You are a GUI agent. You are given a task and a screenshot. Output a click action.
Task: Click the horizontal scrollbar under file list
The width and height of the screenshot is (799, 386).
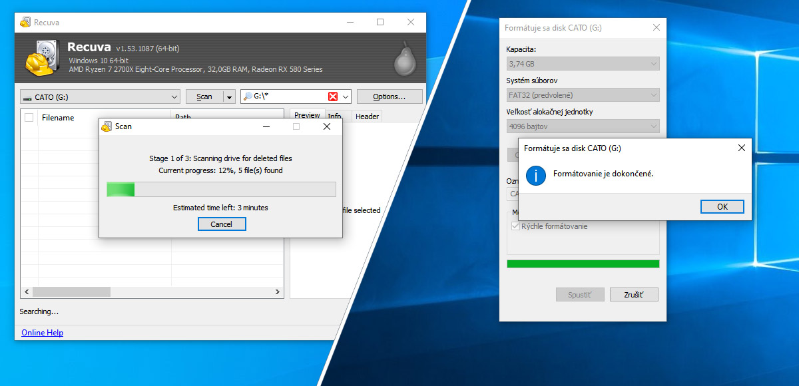71,292
